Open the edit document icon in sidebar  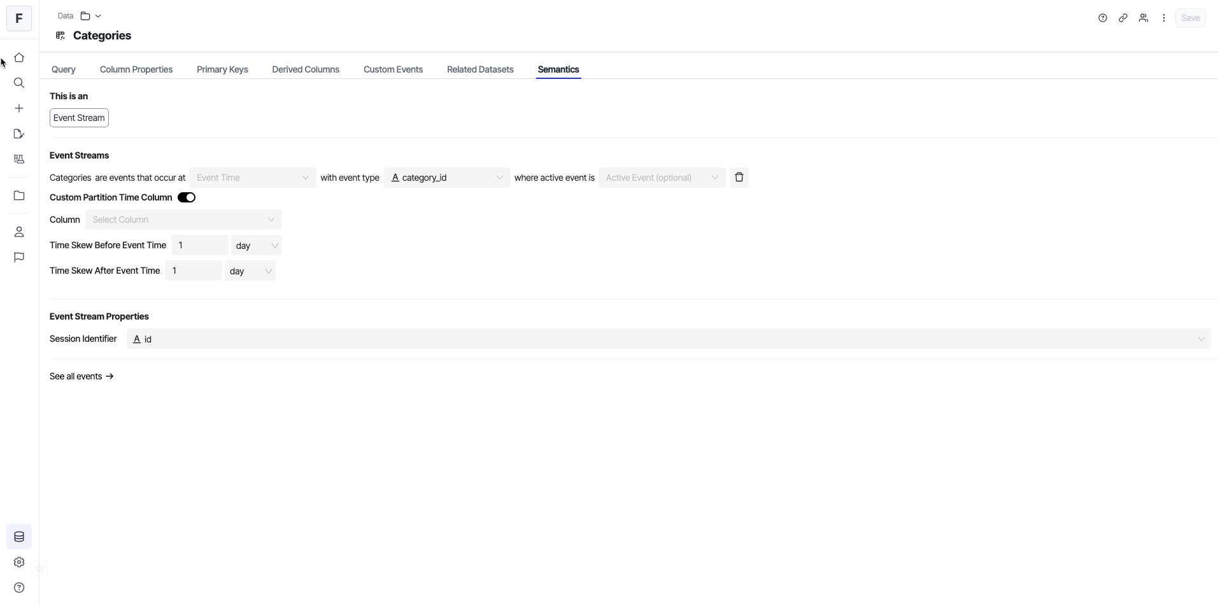[x=19, y=134]
